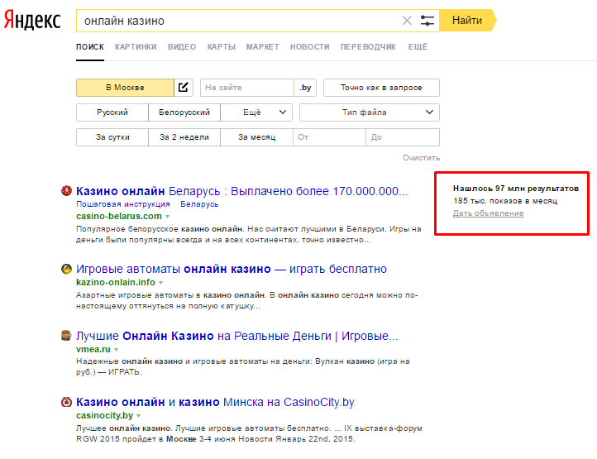The image size is (597, 459).
Task: Open the Тип файла dropdown
Action: click(370, 112)
